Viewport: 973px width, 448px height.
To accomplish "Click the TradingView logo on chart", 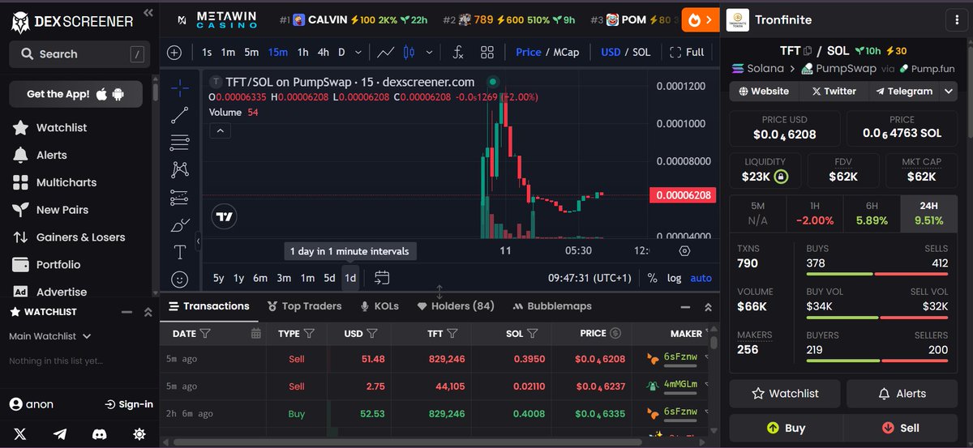I will pyautogui.click(x=225, y=216).
